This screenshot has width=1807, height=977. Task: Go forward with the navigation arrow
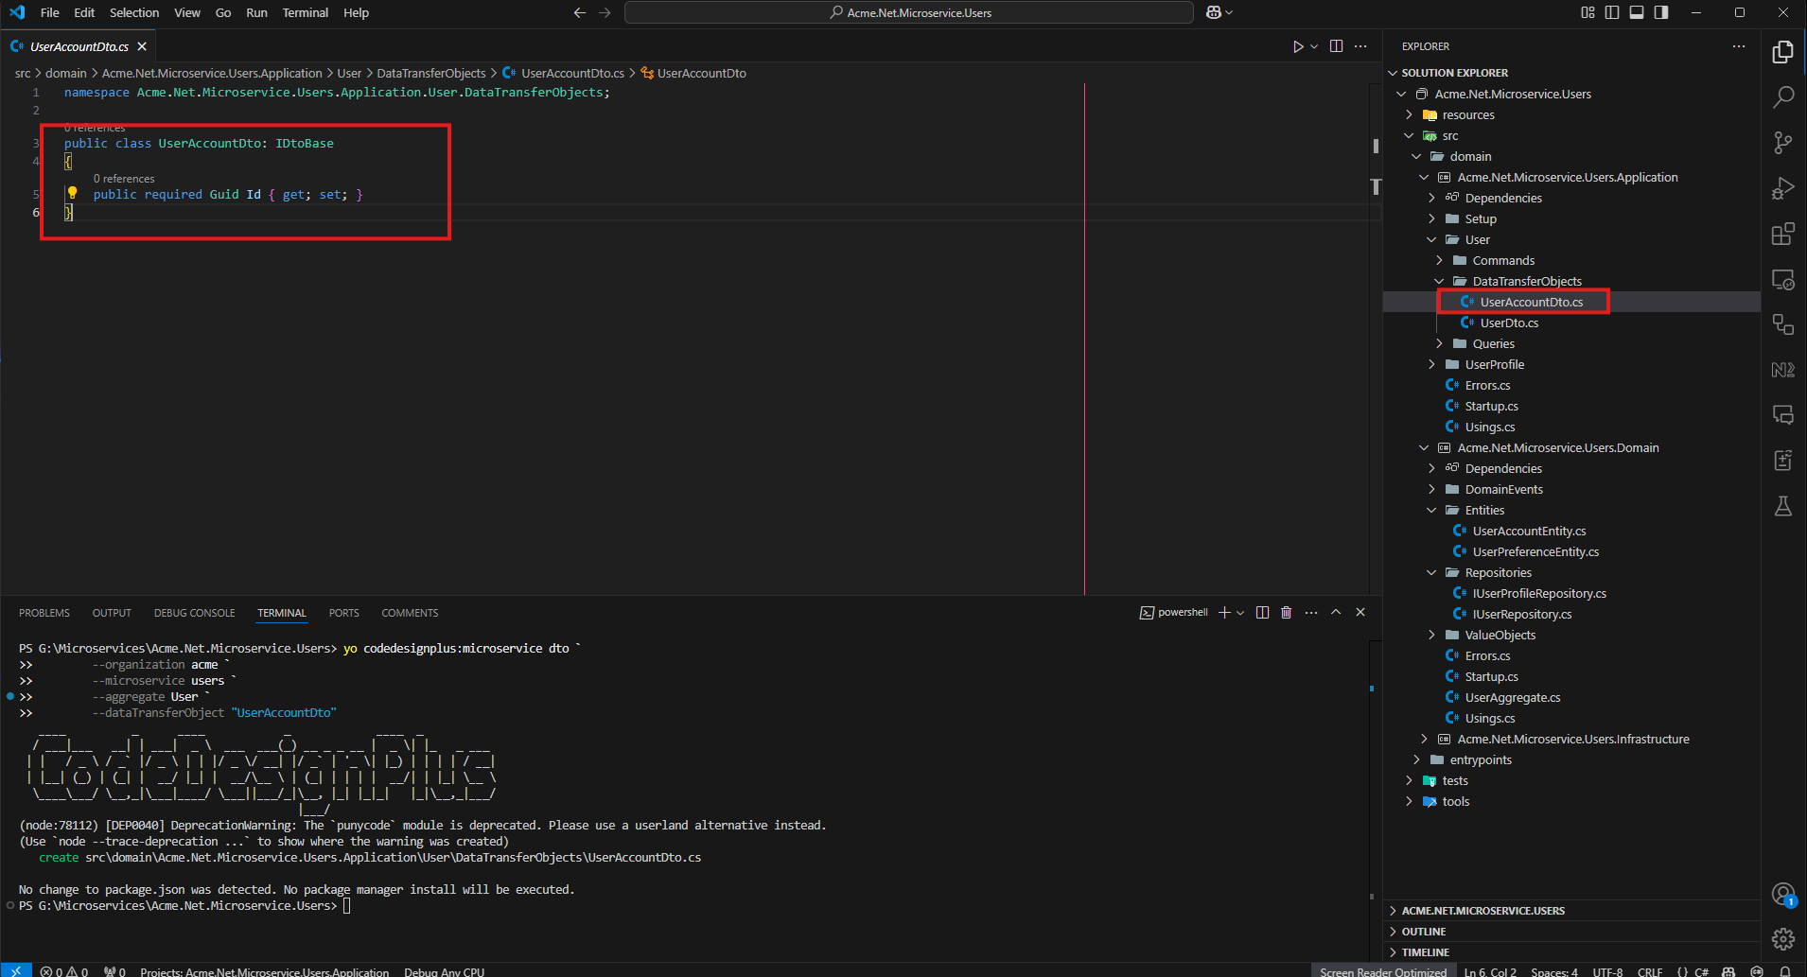tap(605, 12)
